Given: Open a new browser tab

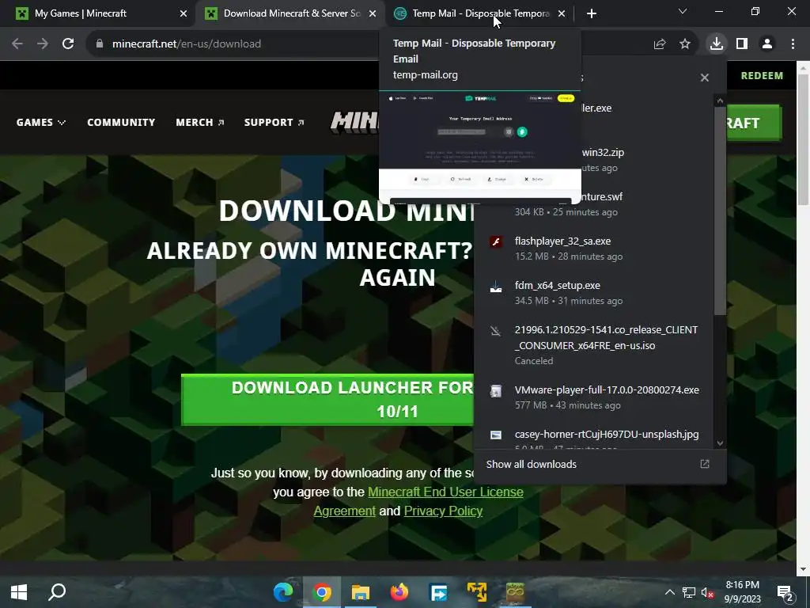Looking at the screenshot, I should click(x=592, y=14).
